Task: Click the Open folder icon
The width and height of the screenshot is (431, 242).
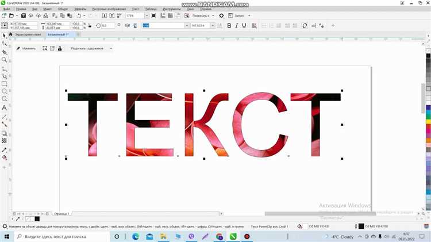Action: click(11, 16)
